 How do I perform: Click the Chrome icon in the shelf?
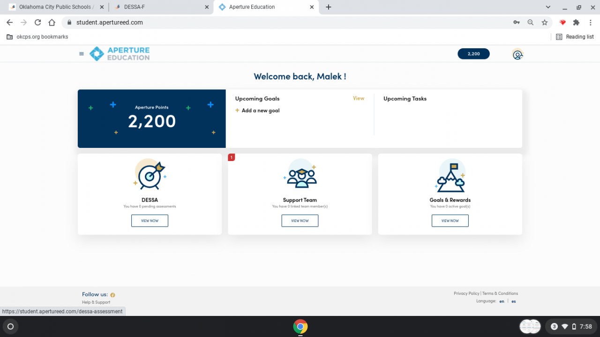tap(300, 326)
